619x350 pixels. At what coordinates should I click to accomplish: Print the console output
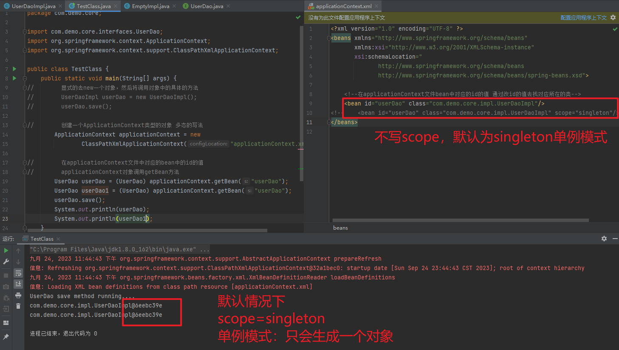coord(18,295)
